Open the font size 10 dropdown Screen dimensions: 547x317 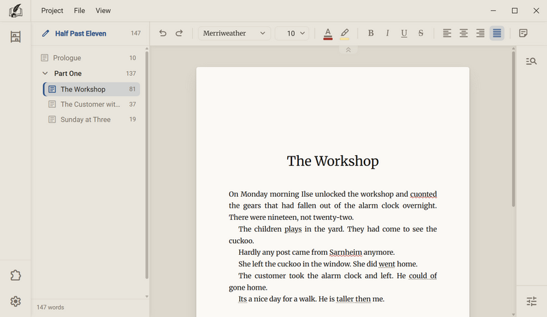292,33
